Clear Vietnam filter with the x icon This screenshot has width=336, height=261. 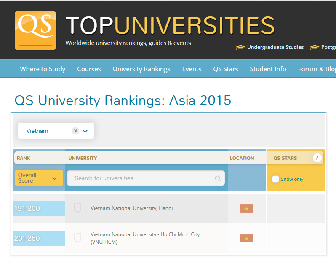[x=75, y=131]
